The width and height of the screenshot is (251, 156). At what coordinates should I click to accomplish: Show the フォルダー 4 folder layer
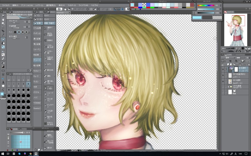click(x=223, y=87)
